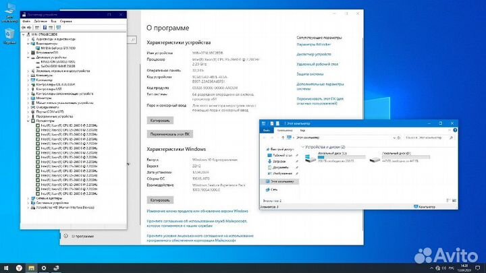Image resolution: width=486 pixels, height=273 pixels.
Task: Click the D: drive usage bar
Action: click(x=406, y=157)
